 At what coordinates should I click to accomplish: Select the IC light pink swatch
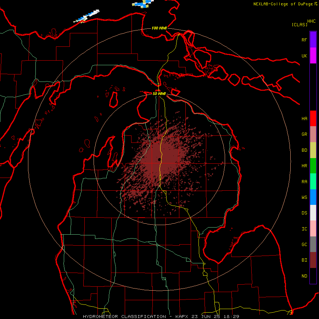[x=313, y=229]
